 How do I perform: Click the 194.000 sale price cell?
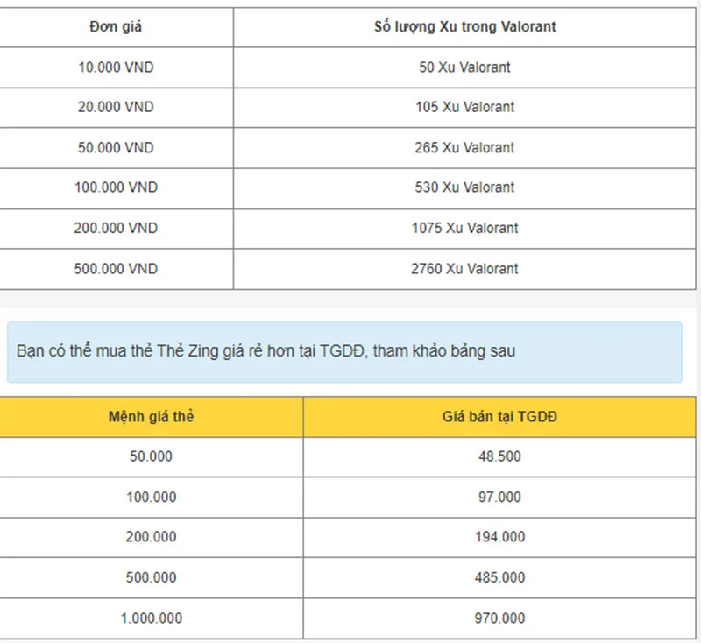click(x=499, y=537)
